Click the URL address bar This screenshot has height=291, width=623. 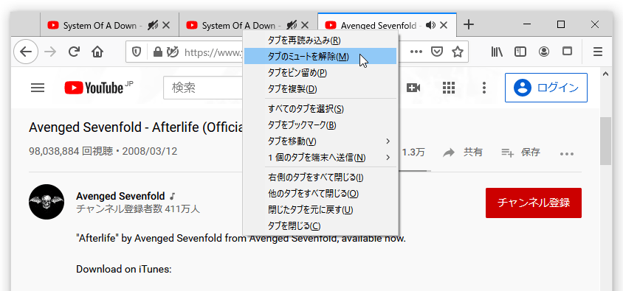click(213, 52)
